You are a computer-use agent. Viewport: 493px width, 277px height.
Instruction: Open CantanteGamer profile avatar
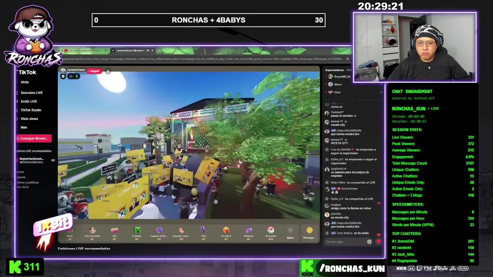click(63, 71)
